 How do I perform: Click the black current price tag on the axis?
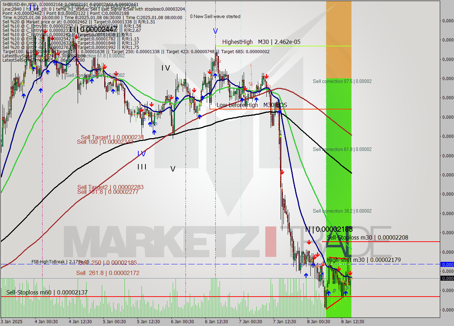click(447, 278)
